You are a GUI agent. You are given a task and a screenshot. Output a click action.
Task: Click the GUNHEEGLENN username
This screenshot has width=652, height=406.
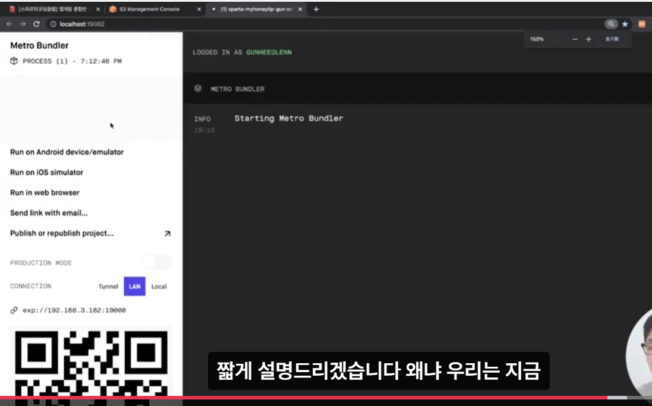tap(269, 52)
